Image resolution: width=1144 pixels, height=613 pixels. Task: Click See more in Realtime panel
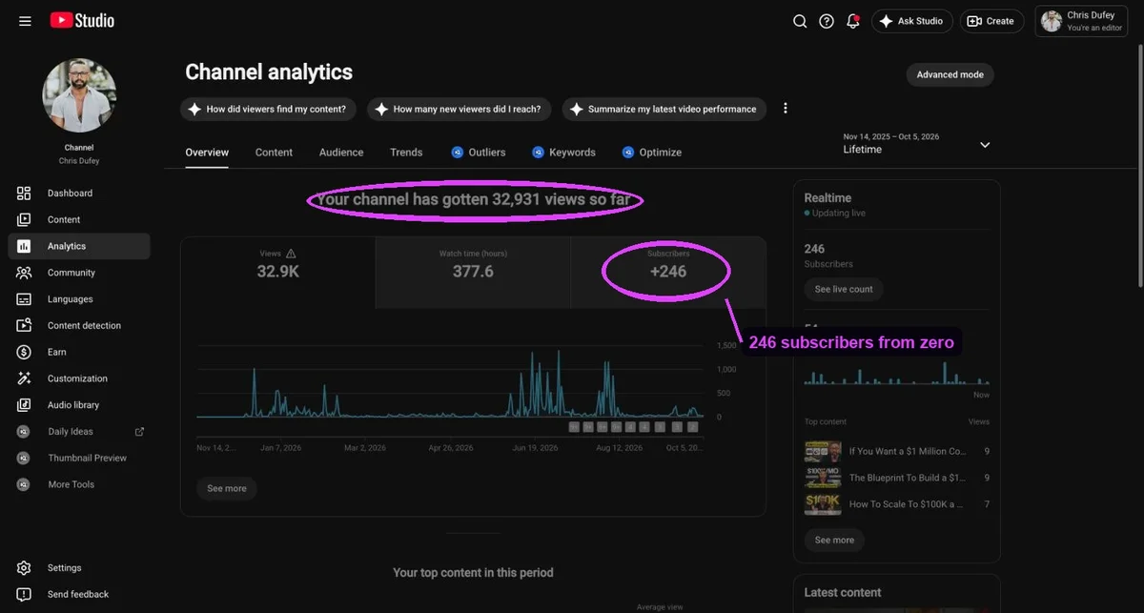tap(834, 541)
